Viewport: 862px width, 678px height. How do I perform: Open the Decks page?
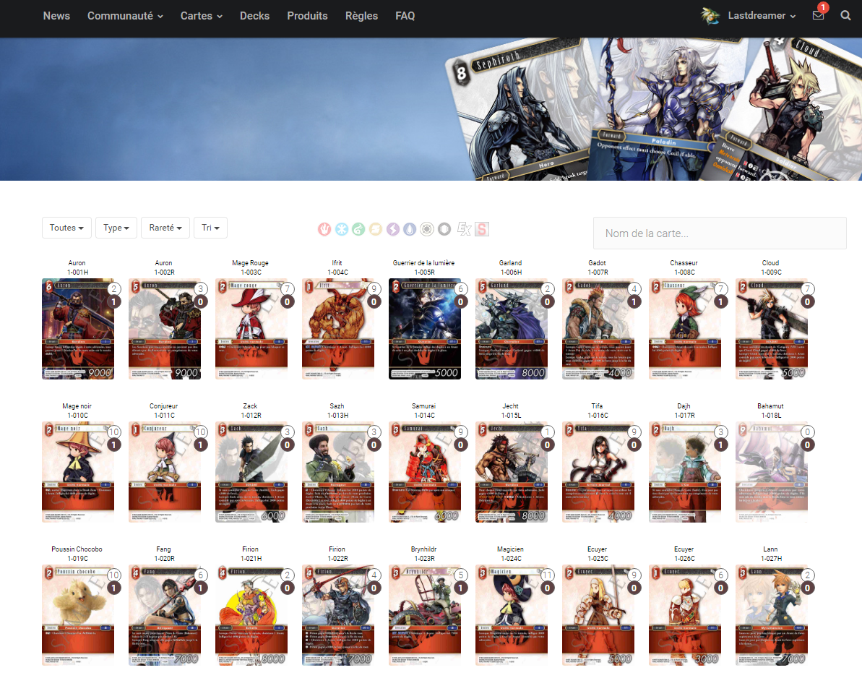pyautogui.click(x=254, y=16)
